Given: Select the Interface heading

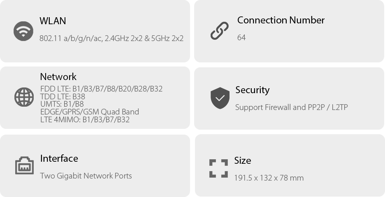Looking at the screenshot, I should [59, 158].
